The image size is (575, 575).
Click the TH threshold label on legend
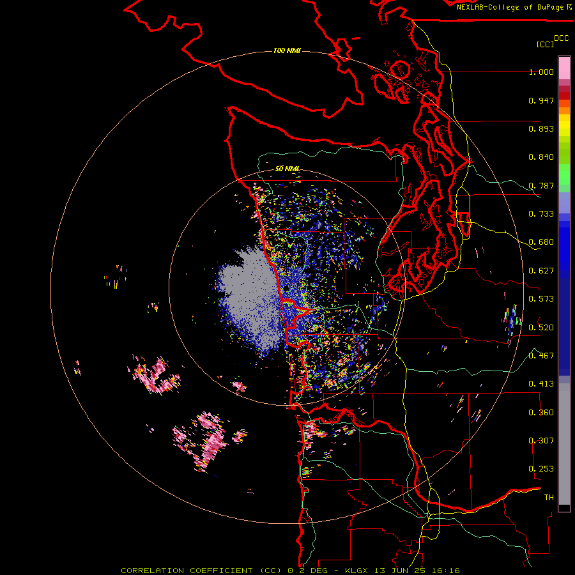tap(549, 498)
